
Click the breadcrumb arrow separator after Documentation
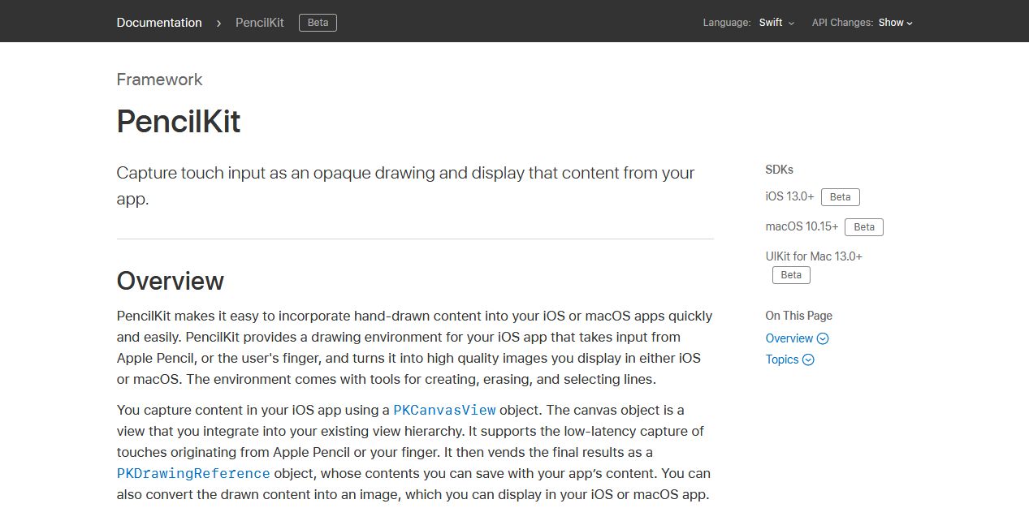click(218, 23)
